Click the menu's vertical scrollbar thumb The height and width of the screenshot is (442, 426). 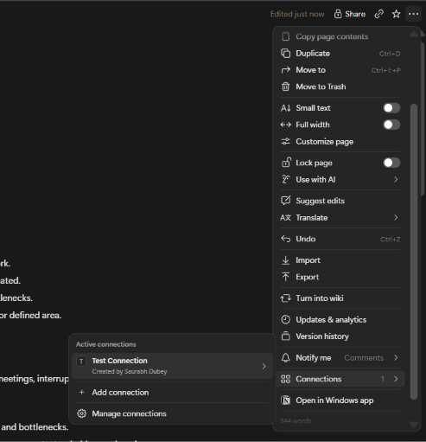point(414,252)
